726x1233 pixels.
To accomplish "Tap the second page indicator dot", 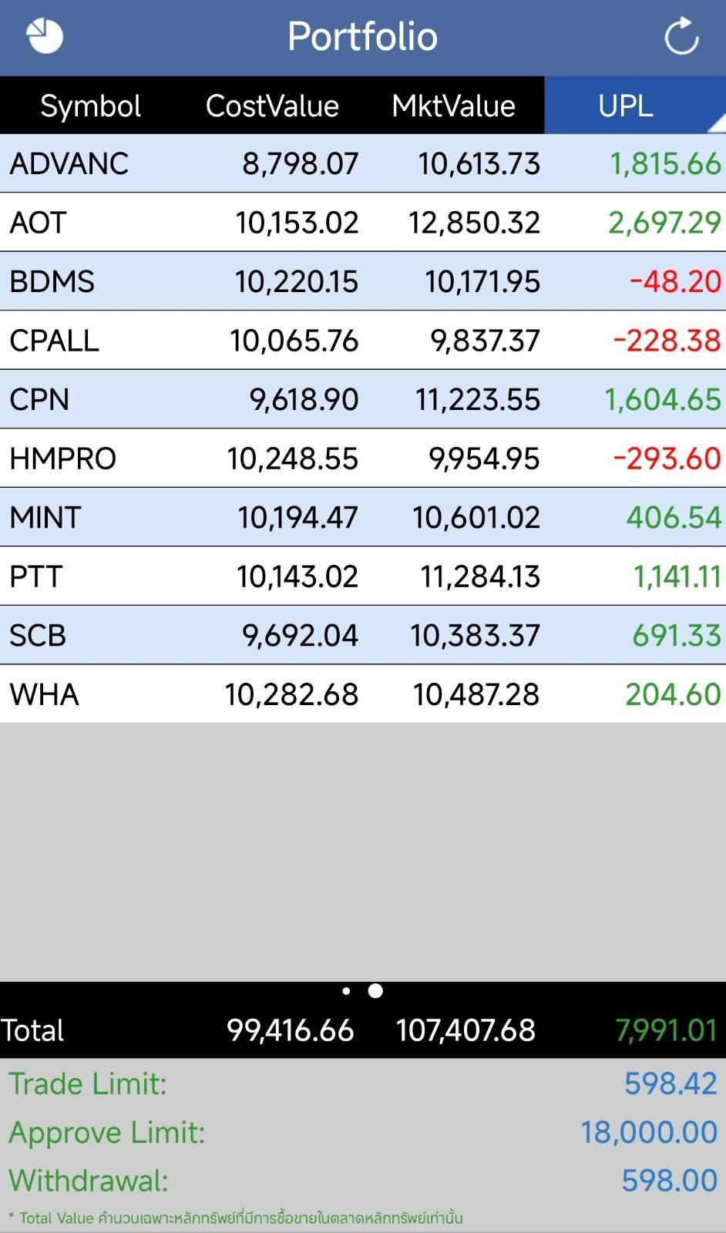I will [375, 991].
